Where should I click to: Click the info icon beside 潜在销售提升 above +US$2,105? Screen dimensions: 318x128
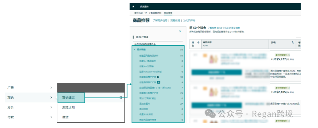click(289, 88)
